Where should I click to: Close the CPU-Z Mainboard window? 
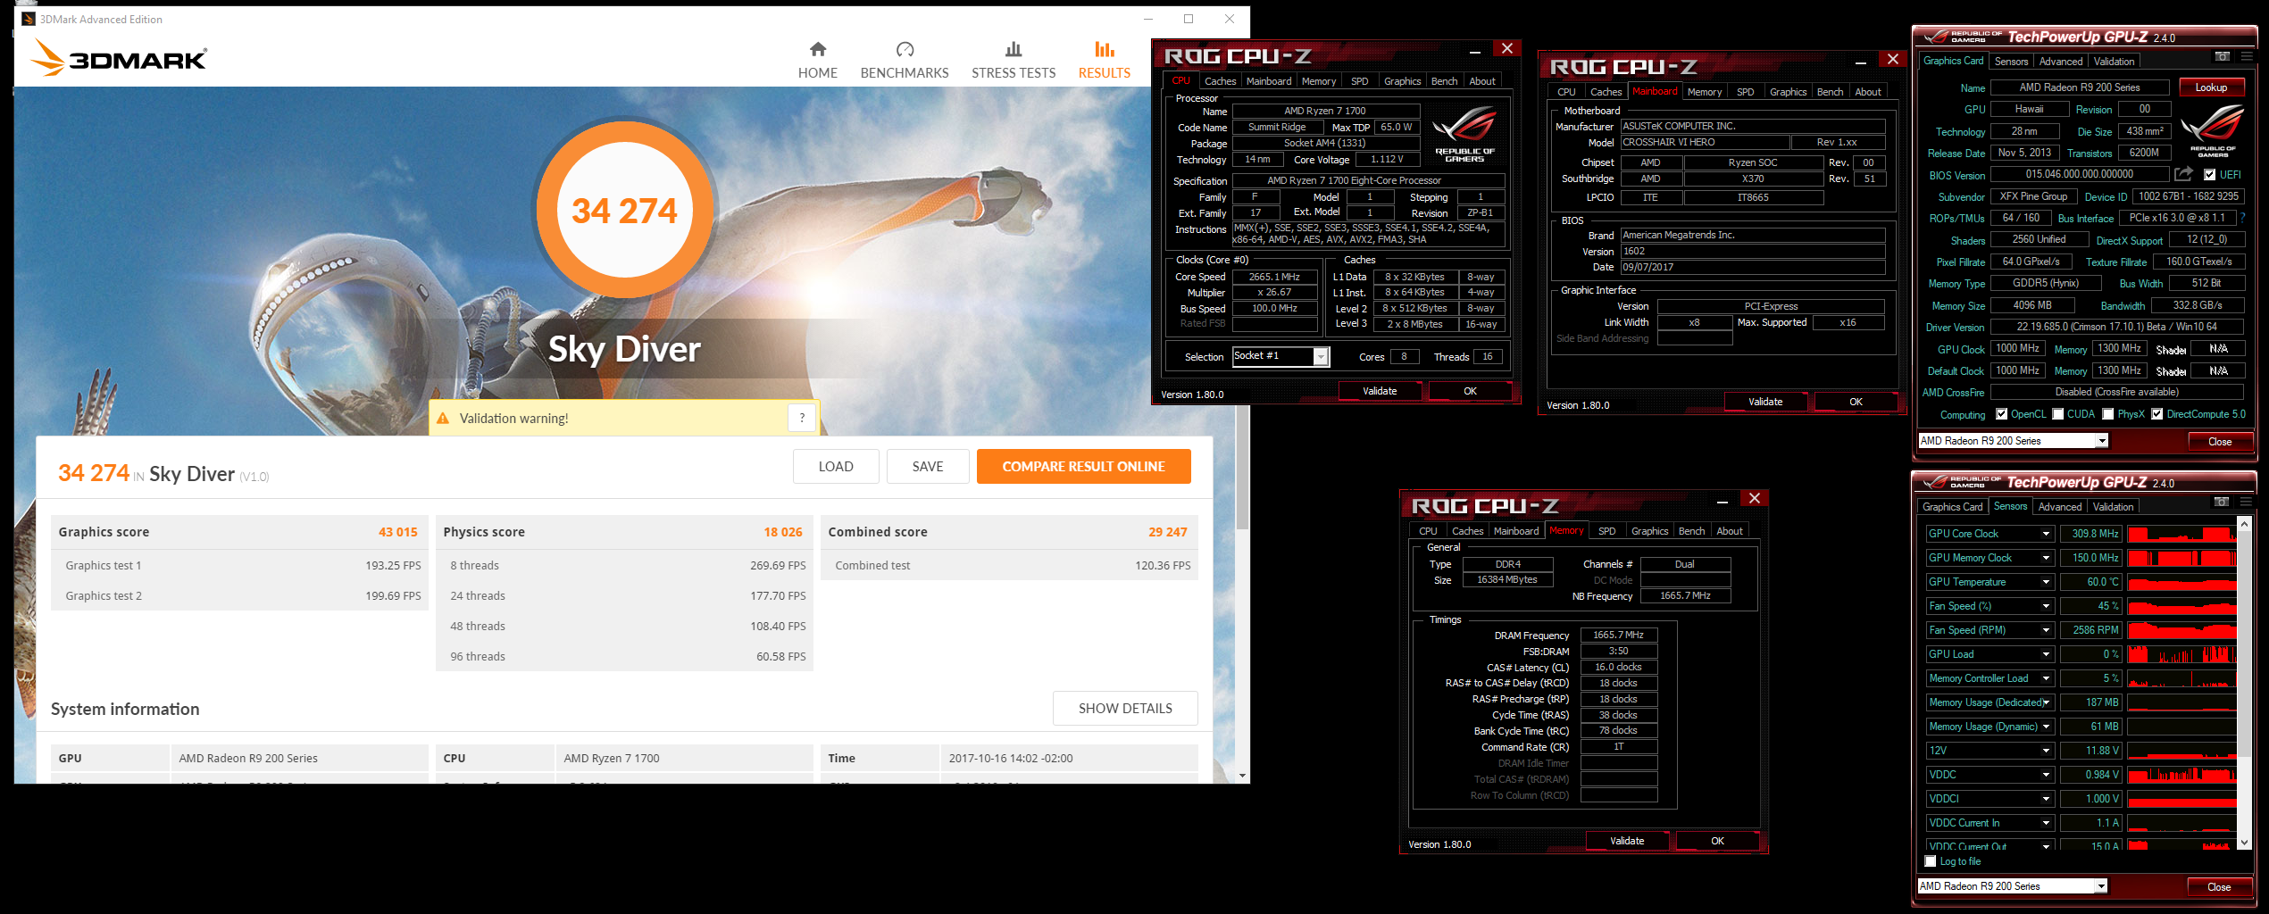click(x=1892, y=59)
